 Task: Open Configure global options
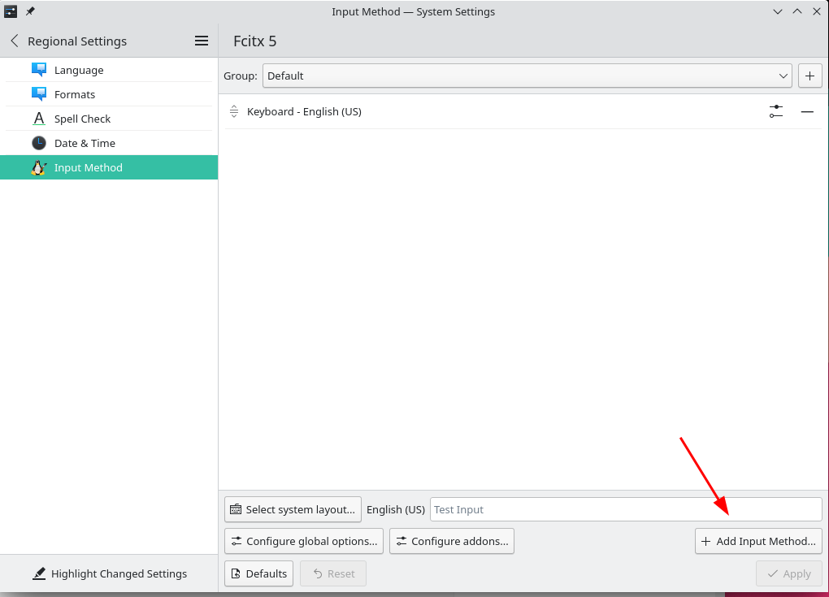[304, 541]
